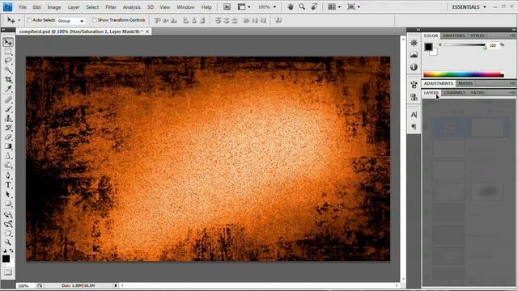518x291 pixels.
Task: Select the Healing Brush tool
Action: [8, 99]
